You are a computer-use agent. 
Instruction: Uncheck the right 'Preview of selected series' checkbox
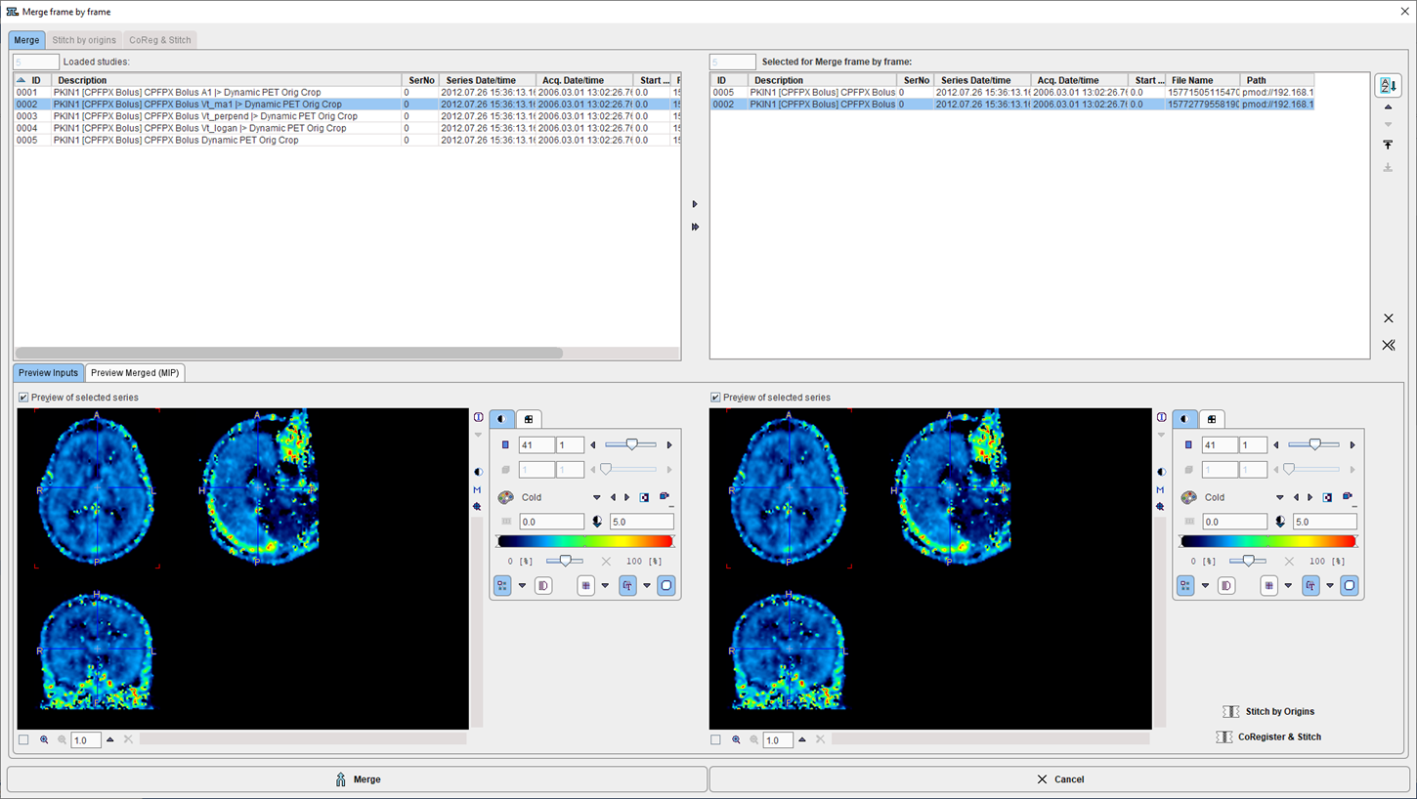(x=715, y=398)
